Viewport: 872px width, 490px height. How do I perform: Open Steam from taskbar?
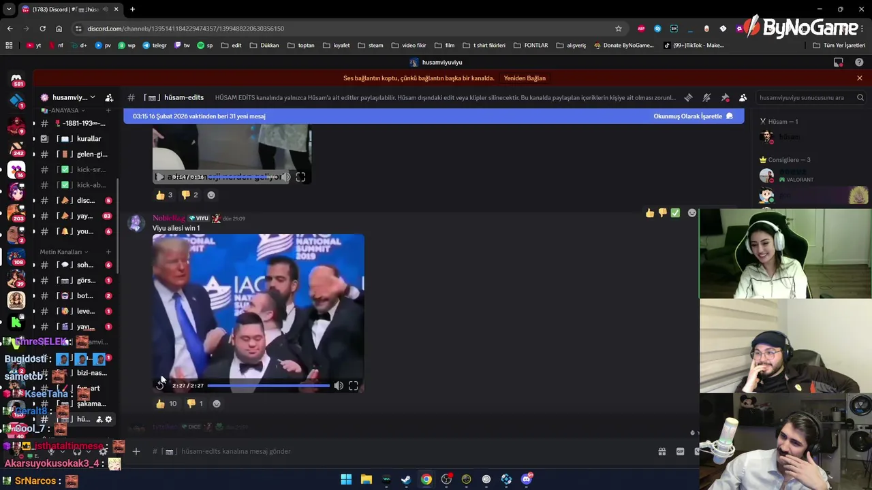pyautogui.click(x=406, y=479)
